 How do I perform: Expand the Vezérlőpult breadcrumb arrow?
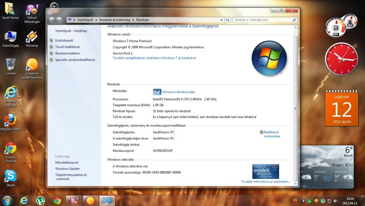pyautogui.click(x=96, y=20)
